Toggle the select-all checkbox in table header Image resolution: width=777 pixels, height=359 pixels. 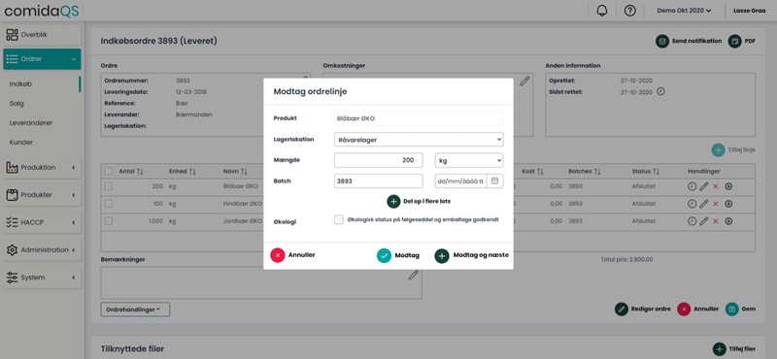pyautogui.click(x=108, y=171)
